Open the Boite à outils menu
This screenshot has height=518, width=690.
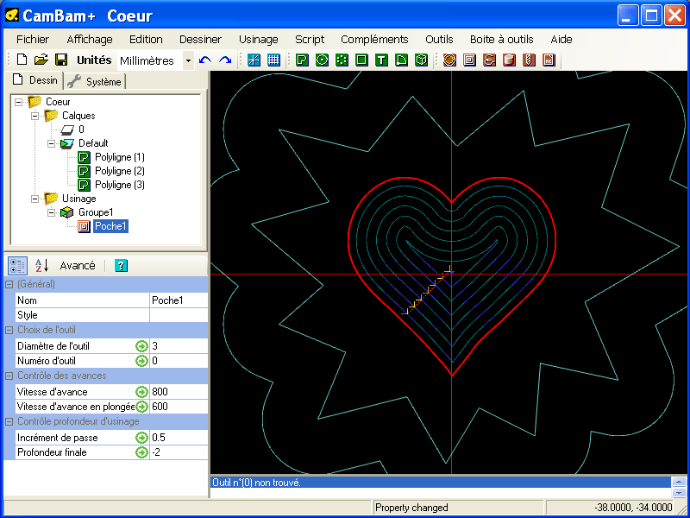pos(502,39)
